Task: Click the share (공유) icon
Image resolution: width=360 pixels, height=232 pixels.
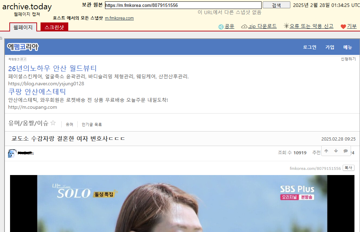Action: [x=221, y=27]
